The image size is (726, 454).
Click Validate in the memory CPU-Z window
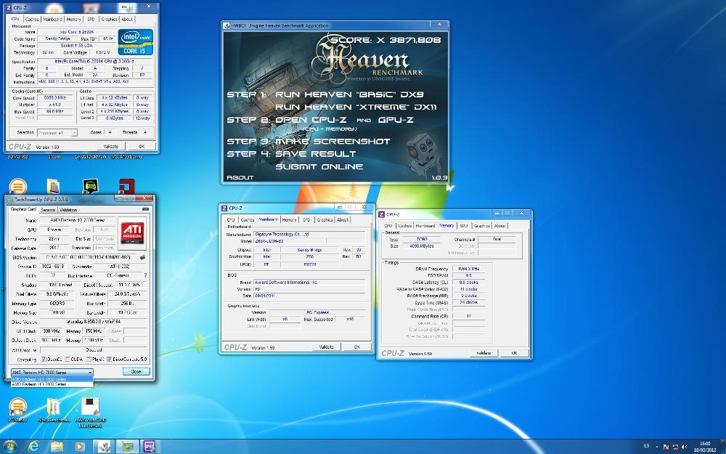point(484,353)
